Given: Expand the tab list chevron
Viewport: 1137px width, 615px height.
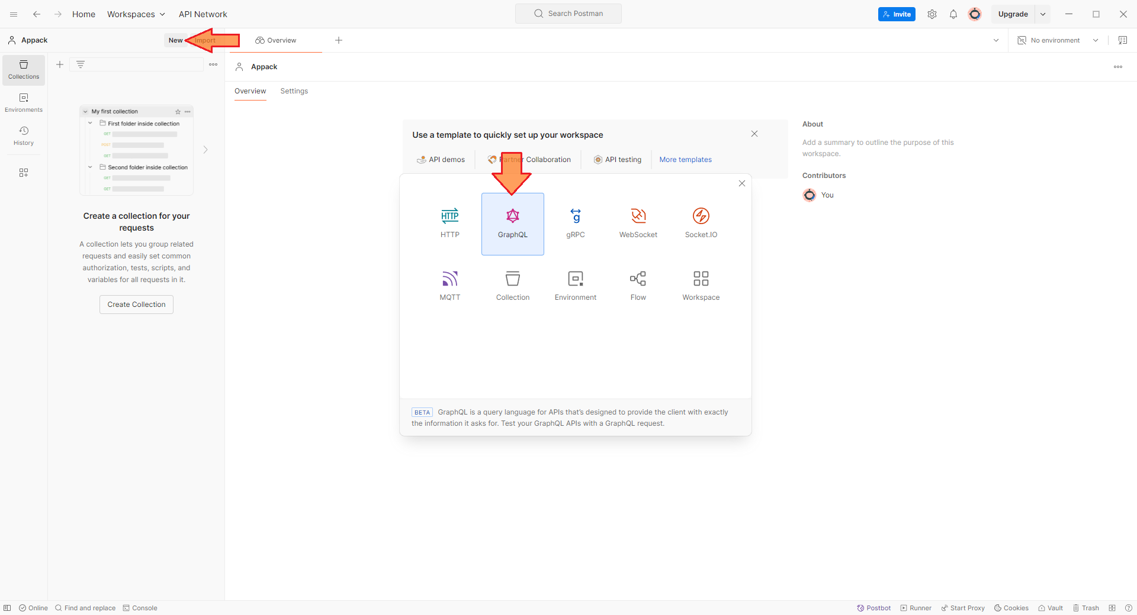Looking at the screenshot, I should tap(996, 40).
